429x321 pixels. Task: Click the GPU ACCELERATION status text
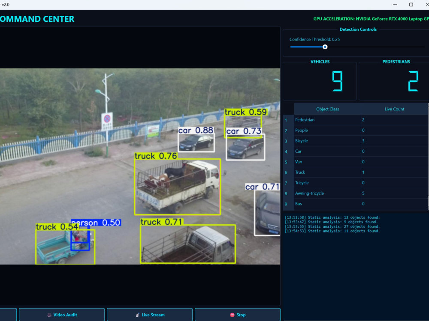[371, 19]
